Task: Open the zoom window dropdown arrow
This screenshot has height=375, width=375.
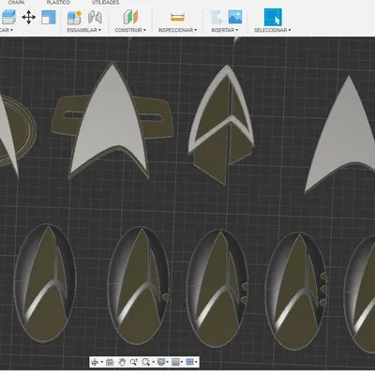Action: (x=153, y=363)
